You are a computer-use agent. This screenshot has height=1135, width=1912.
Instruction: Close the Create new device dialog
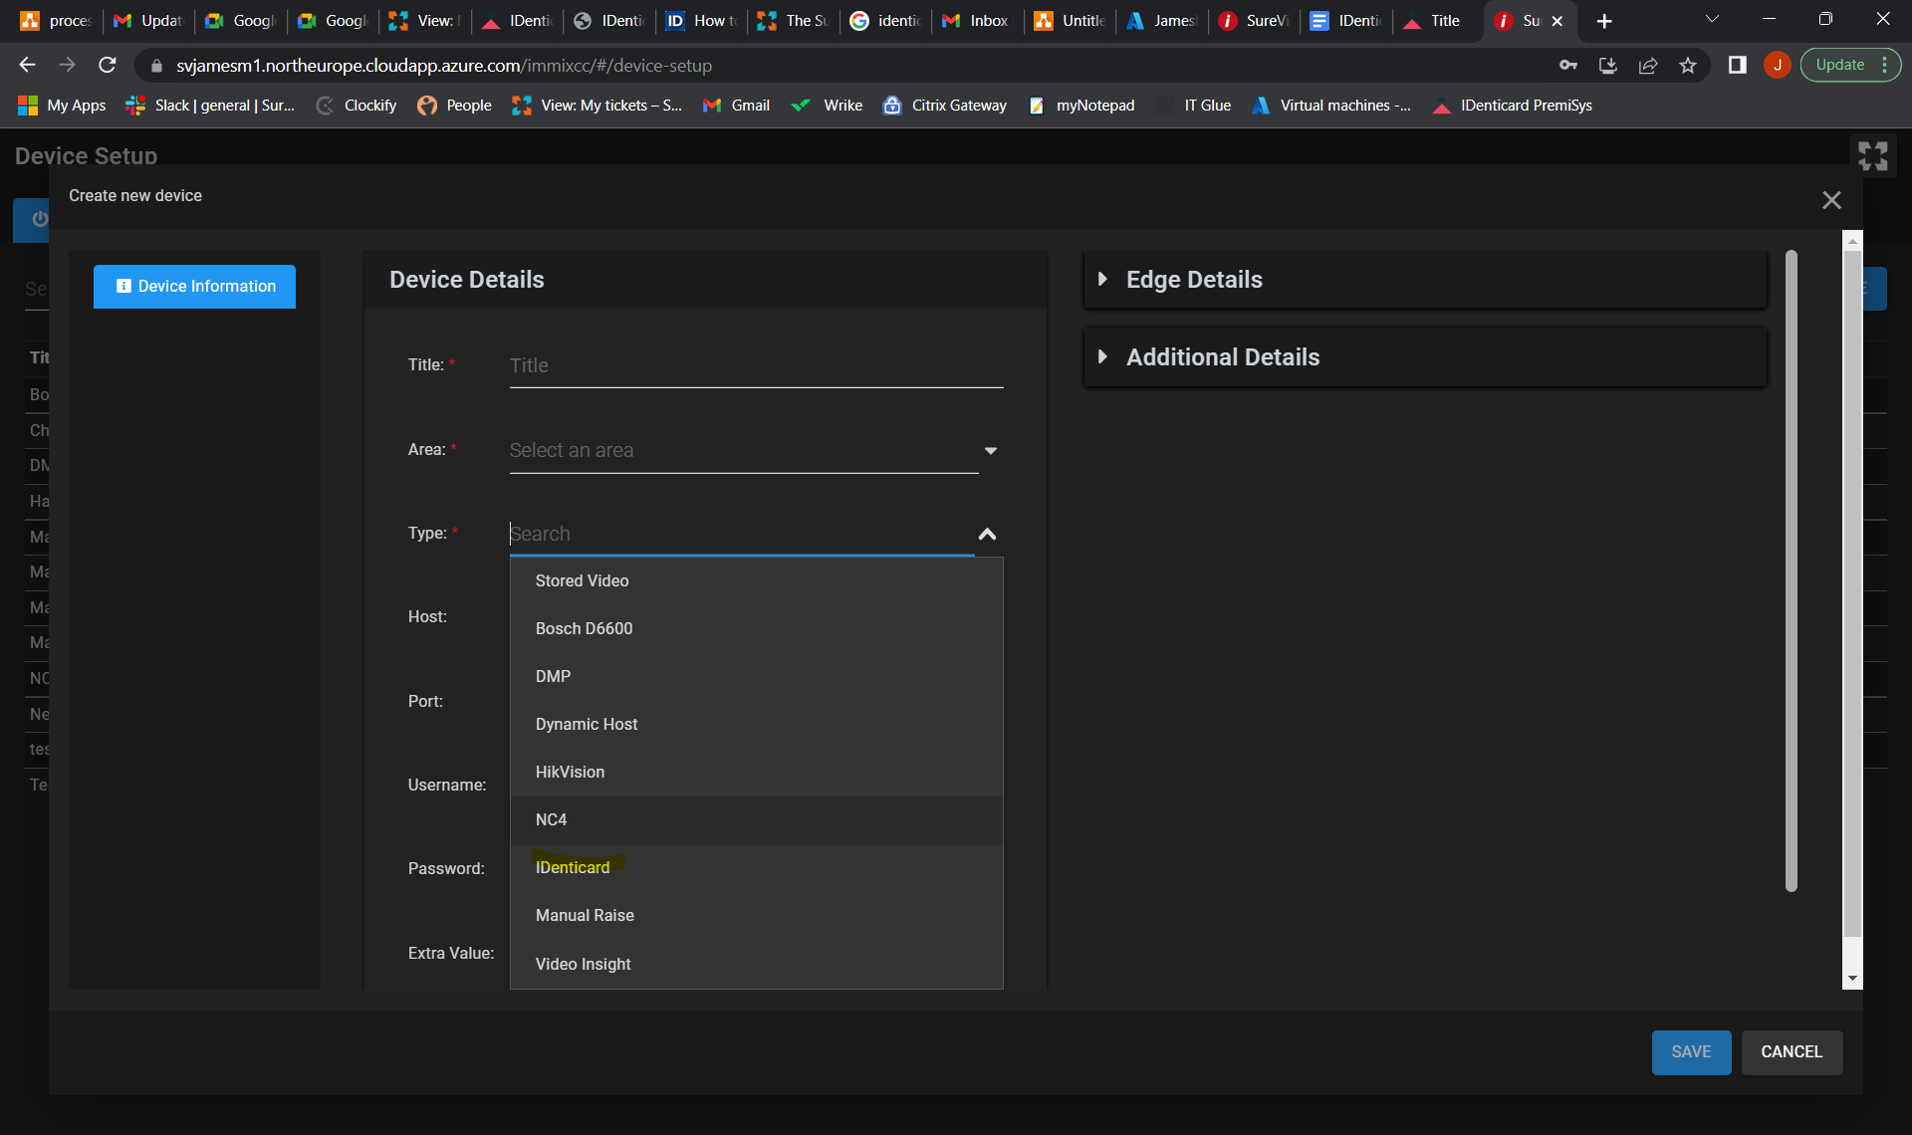point(1831,200)
